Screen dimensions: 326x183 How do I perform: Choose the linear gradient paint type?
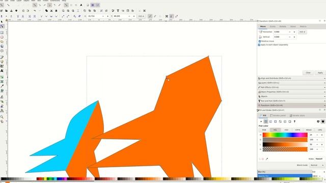270,121
